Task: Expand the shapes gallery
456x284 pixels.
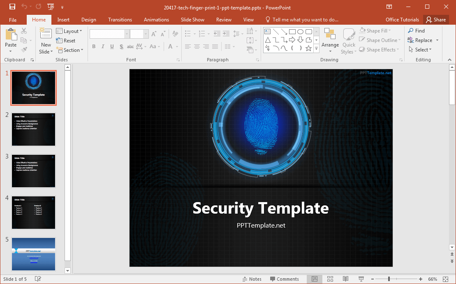Action: 316,49
